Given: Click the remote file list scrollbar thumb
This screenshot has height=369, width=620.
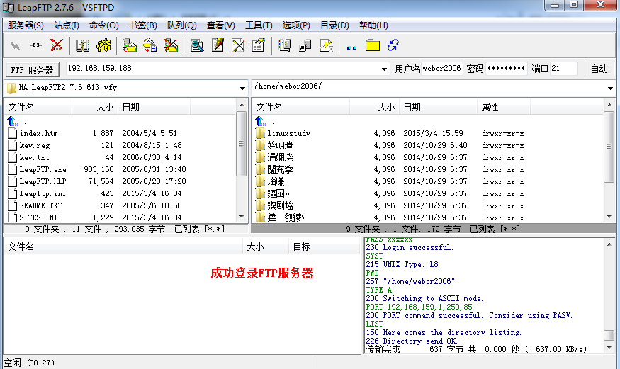Looking at the screenshot, I should pyautogui.click(x=609, y=147).
